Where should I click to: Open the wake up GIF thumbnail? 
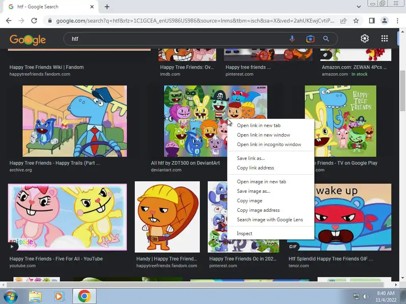[x=352, y=217]
